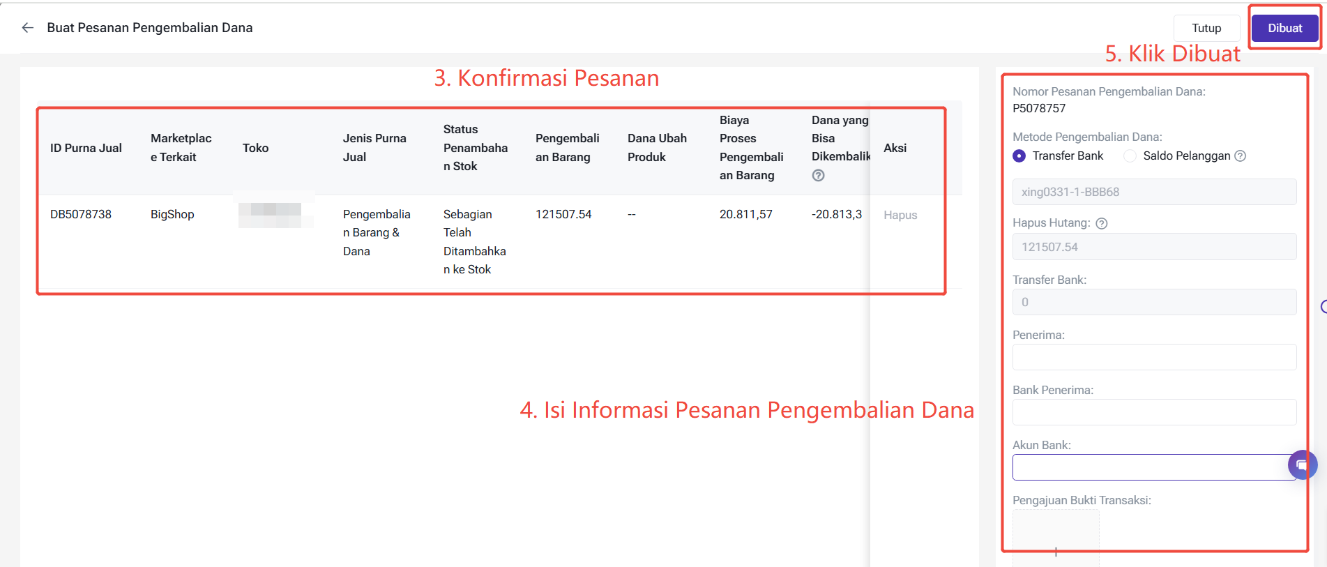
Task: Click the Transfer Bank amount field
Action: [1154, 302]
